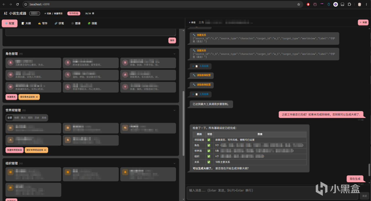Click the 已达到最大工具调用步骤限制 message

tap(211, 104)
